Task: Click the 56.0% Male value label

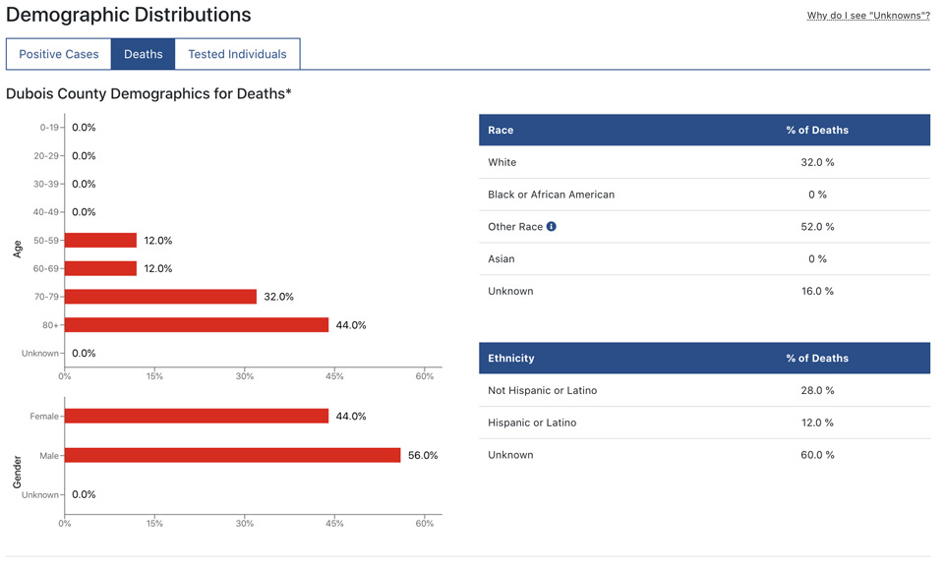Action: pos(423,456)
